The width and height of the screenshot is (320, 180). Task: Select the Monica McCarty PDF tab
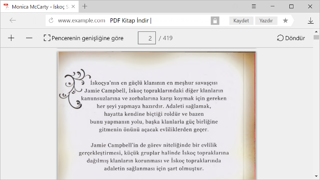point(39,7)
